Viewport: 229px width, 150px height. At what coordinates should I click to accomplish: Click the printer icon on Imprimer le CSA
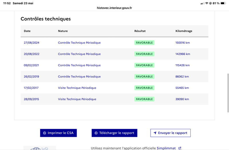coord(45,133)
